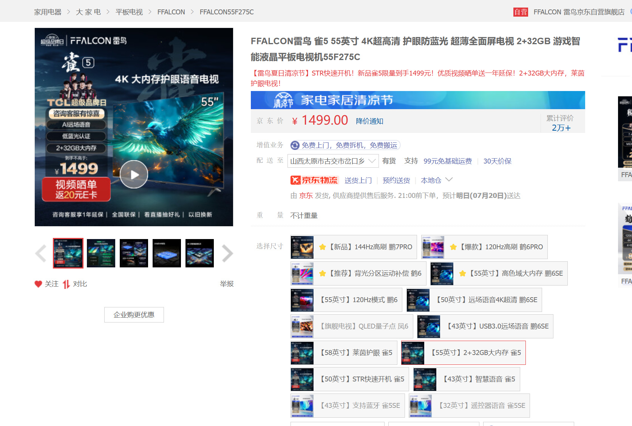Open 累计评价 2万+ reviews
The width and height of the screenshot is (632, 426).
coord(561,123)
